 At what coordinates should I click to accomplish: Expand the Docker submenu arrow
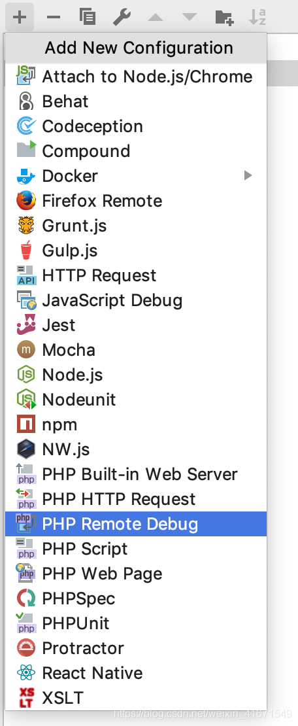248,175
